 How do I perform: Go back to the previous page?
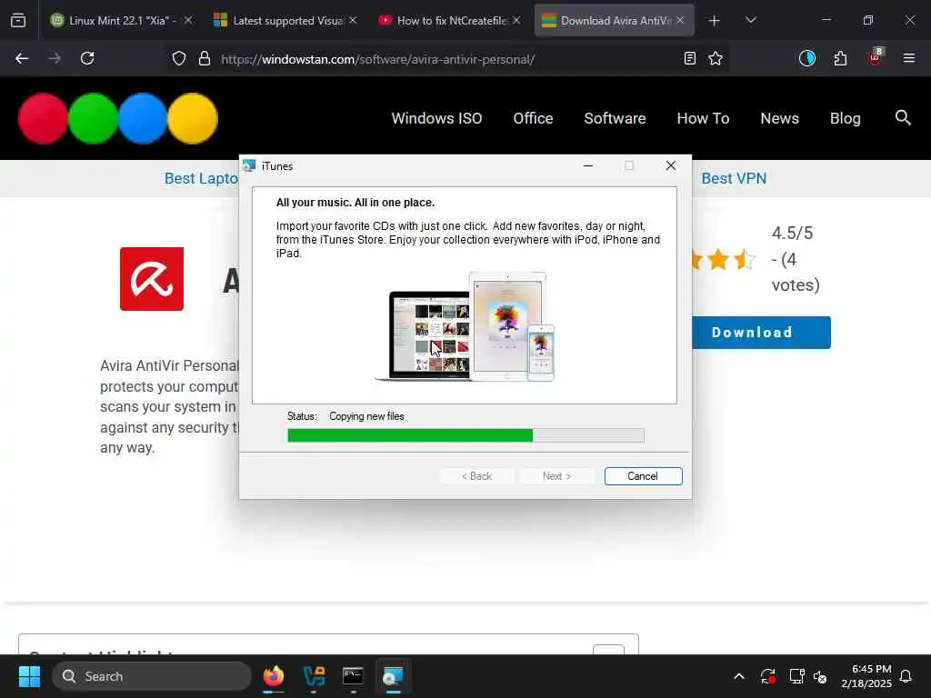tap(22, 58)
